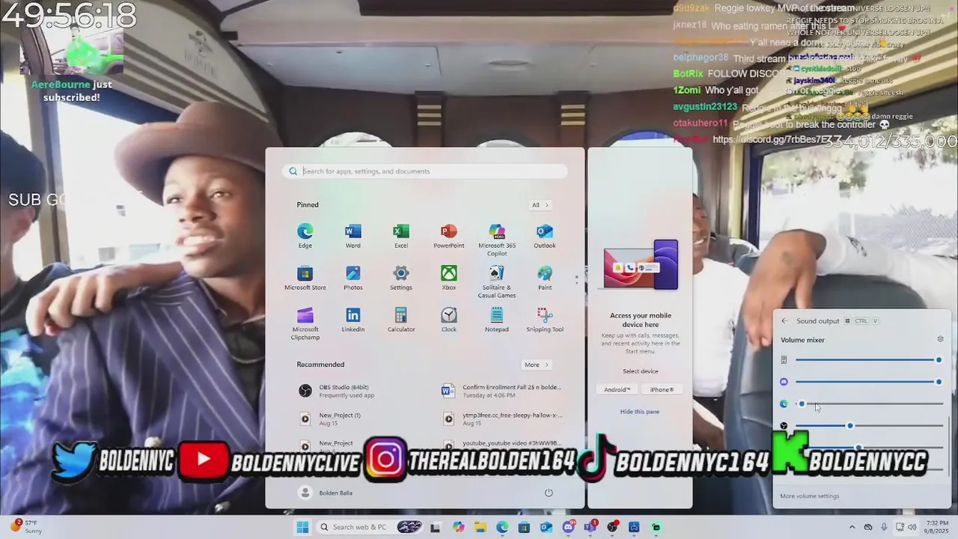Open Microsoft Clipchamp
Viewport: 958px width, 539px height.
pos(305,323)
